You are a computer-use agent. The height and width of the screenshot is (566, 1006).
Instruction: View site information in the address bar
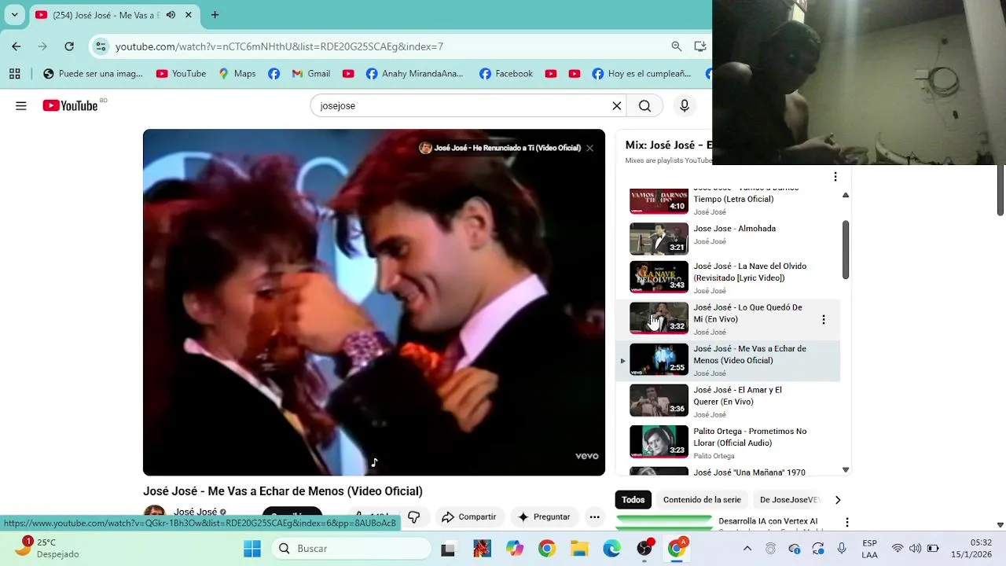[x=101, y=46]
